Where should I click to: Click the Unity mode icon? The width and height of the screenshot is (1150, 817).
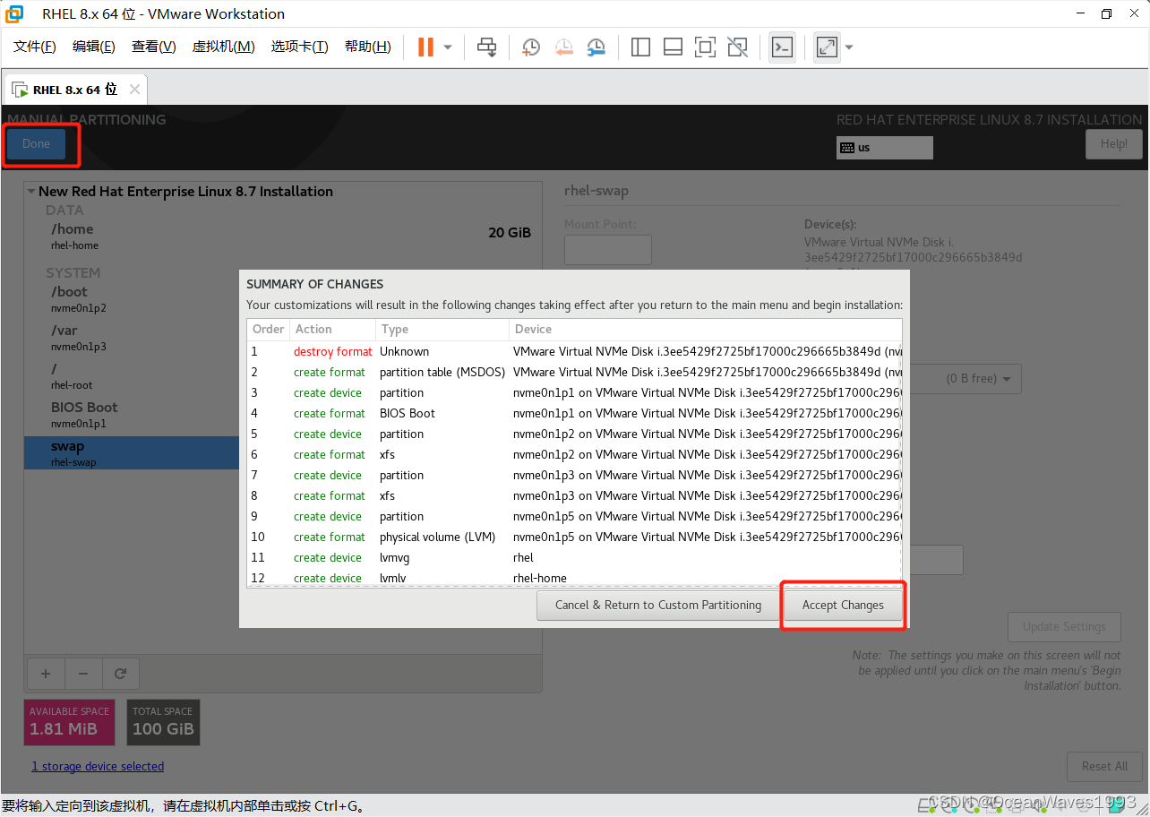click(737, 47)
